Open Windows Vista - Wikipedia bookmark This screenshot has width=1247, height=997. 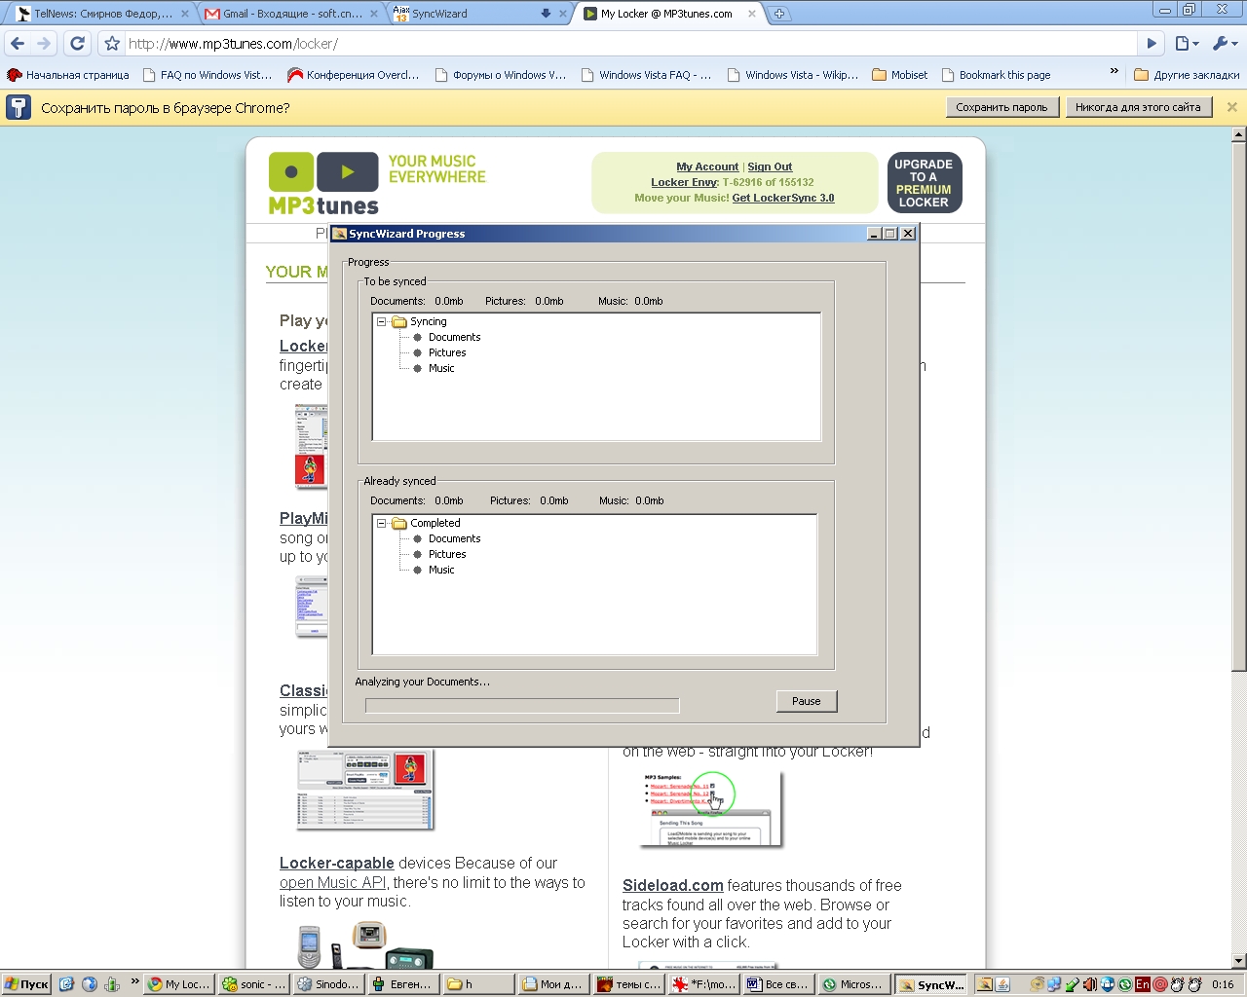pyautogui.click(x=793, y=75)
